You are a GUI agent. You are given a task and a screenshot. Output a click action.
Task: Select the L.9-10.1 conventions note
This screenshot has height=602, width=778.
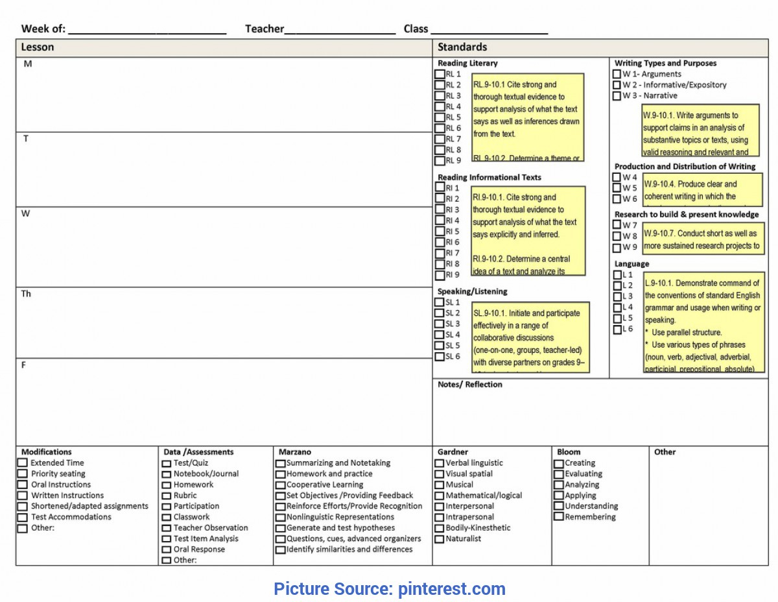704,322
